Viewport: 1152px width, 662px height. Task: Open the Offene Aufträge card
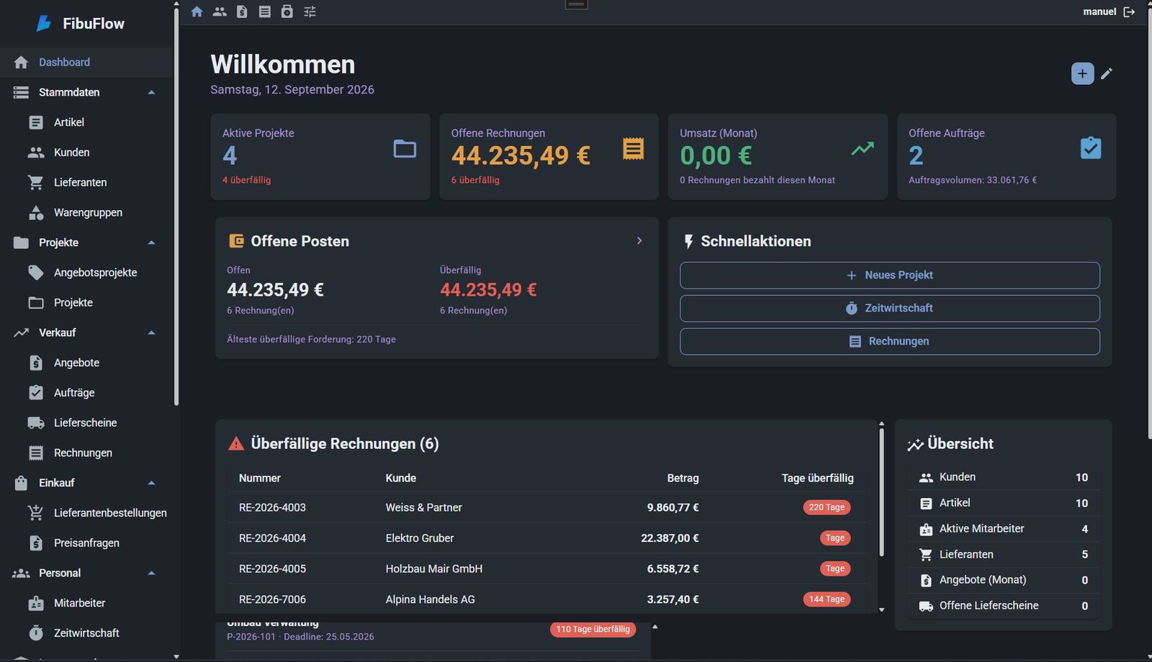(1007, 157)
